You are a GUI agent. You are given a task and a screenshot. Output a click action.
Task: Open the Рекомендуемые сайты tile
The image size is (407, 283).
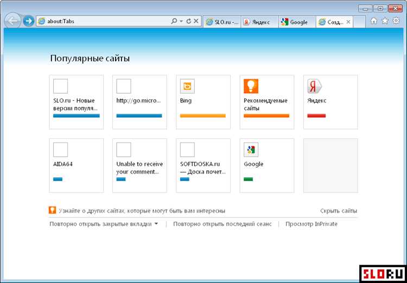tap(266, 102)
